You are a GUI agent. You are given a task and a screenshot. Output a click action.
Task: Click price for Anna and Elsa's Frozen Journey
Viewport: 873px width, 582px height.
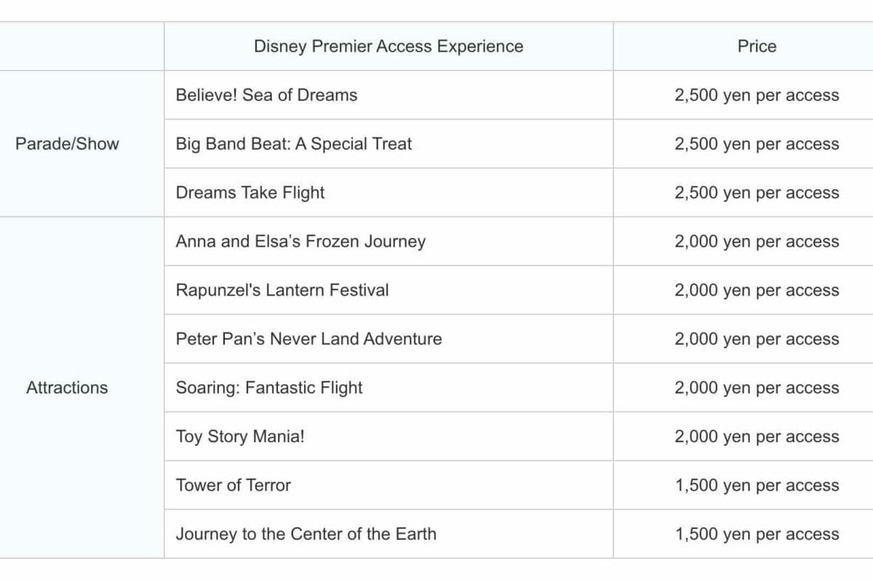[757, 242]
